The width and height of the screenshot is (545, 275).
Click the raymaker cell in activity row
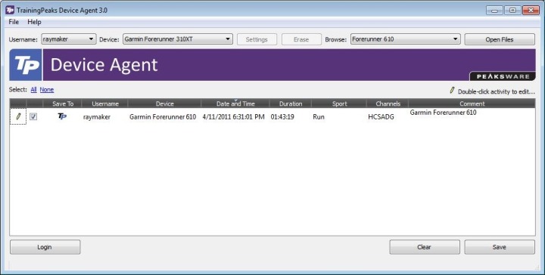[x=97, y=117]
